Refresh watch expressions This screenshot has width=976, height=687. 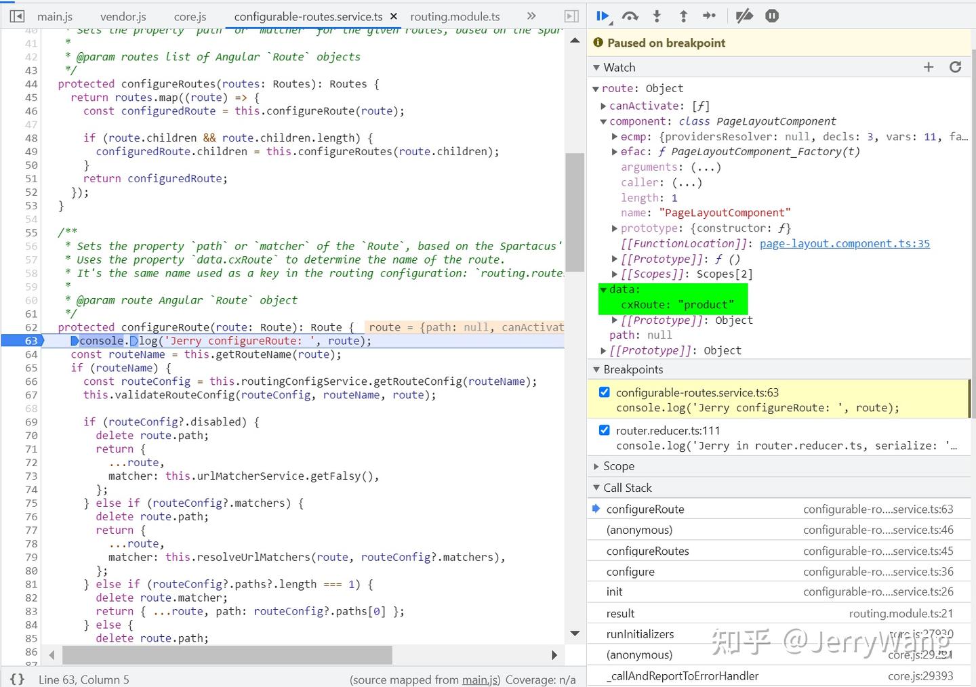pos(956,66)
